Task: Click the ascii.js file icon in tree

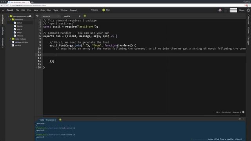Action: tap(15, 23)
